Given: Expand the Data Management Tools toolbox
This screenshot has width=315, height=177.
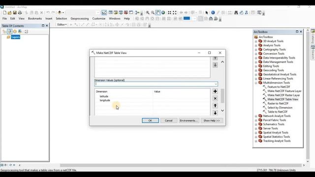Looking at the screenshot, I should 256,62.
